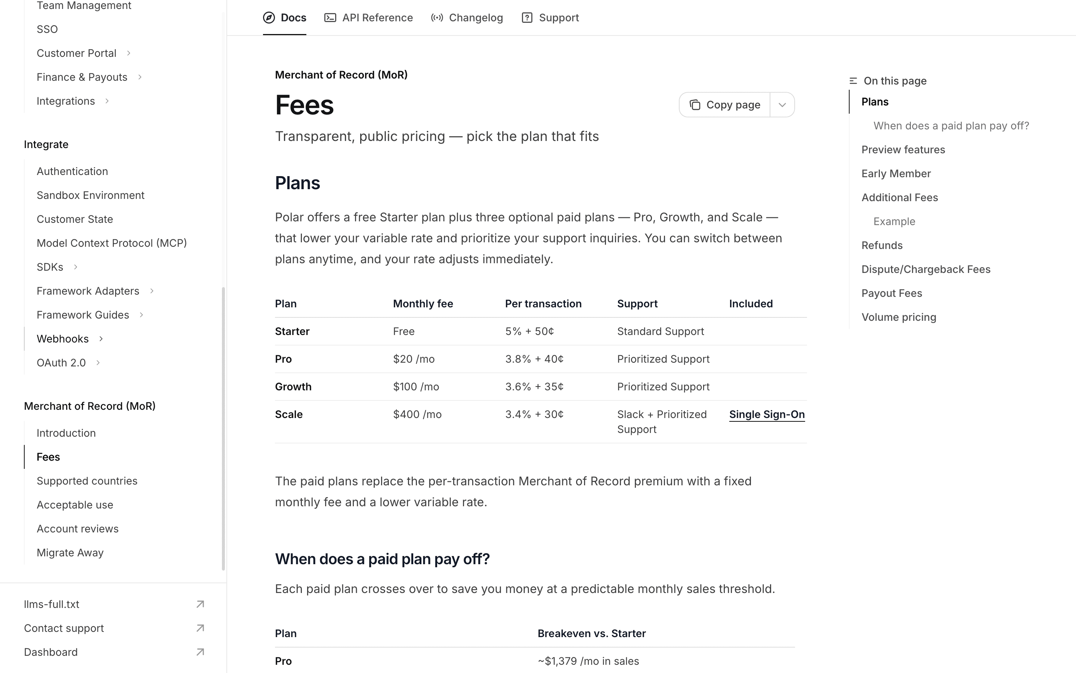Open the Changelog tab
Image resolution: width=1076 pixels, height=673 pixels.
(x=467, y=18)
